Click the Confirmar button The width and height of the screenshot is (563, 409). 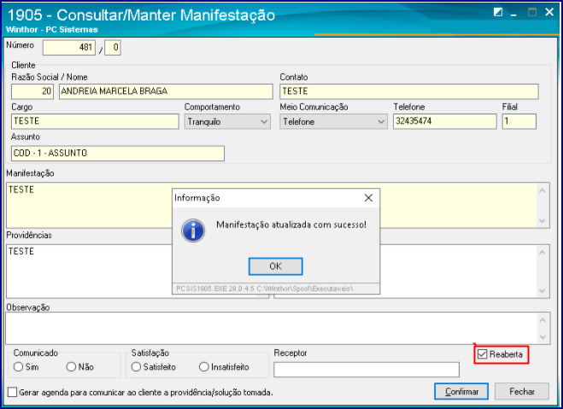pos(461,391)
